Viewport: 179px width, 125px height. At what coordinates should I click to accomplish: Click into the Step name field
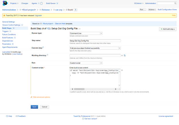tap(95, 41)
